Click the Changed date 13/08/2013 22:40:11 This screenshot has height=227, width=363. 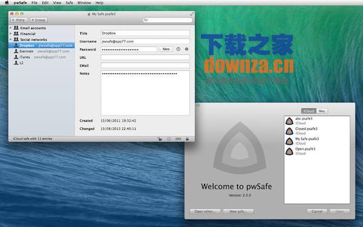(119, 129)
